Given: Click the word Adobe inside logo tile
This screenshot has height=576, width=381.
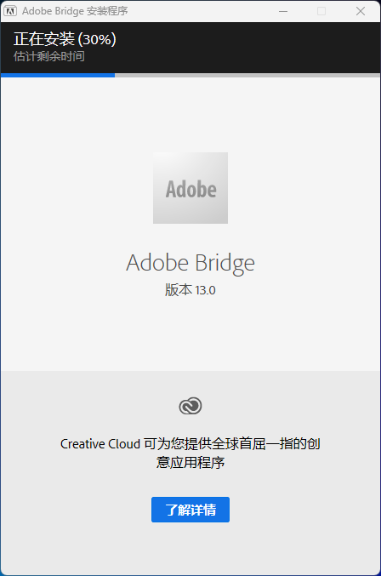Looking at the screenshot, I should pyautogui.click(x=190, y=190).
